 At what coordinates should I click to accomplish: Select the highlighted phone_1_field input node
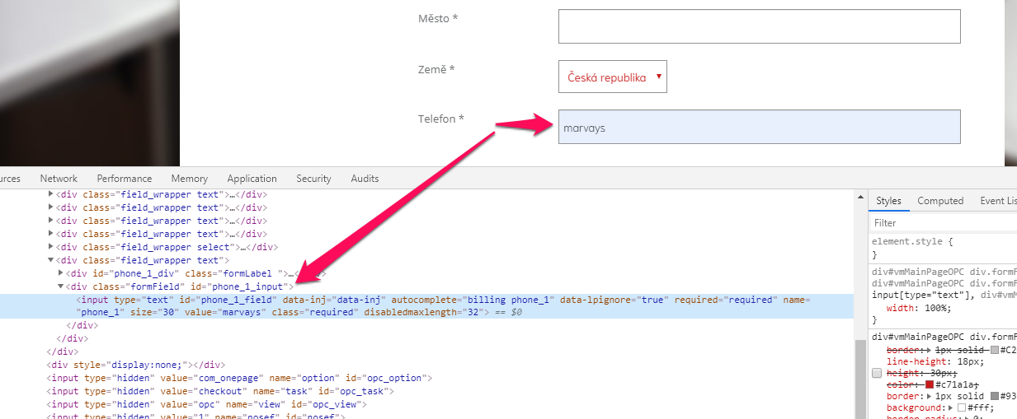(x=427, y=306)
